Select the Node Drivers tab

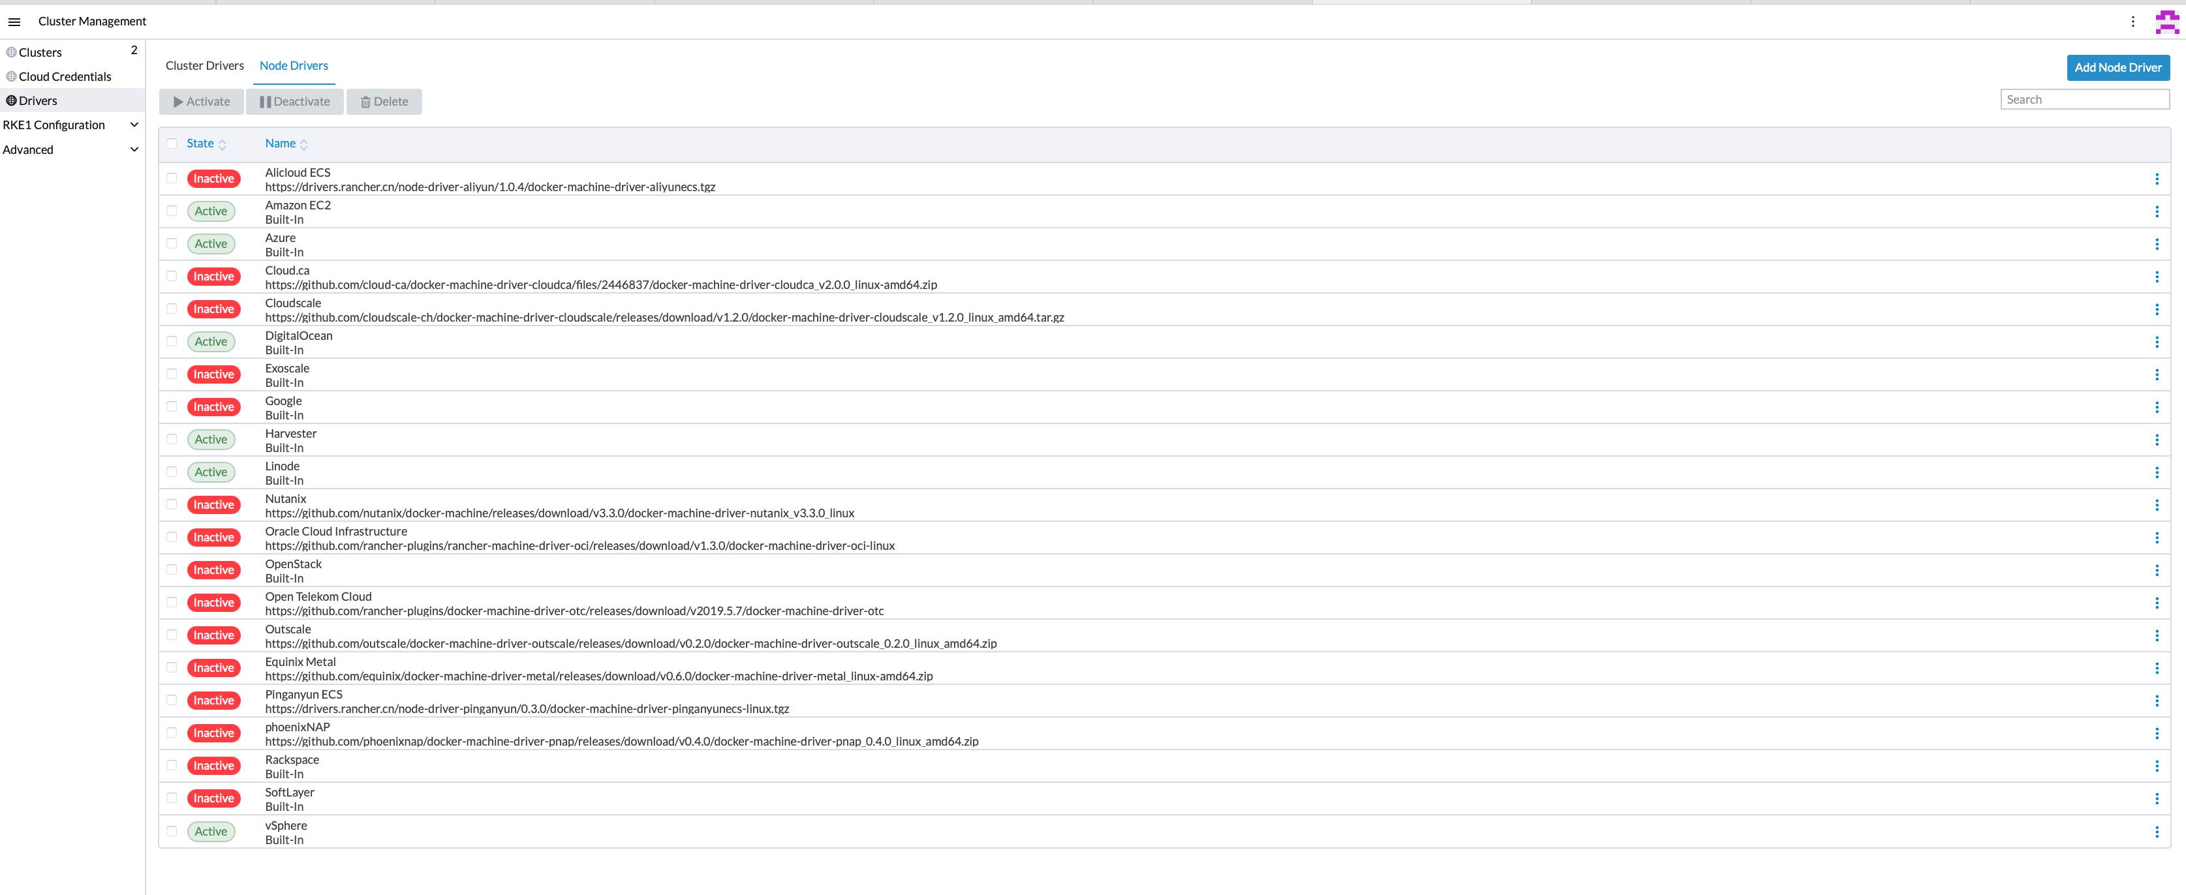(x=294, y=65)
